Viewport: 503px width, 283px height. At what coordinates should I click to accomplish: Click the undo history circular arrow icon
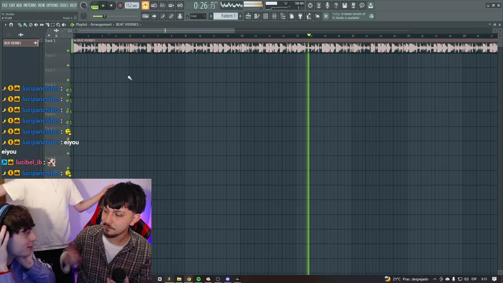tap(310, 6)
